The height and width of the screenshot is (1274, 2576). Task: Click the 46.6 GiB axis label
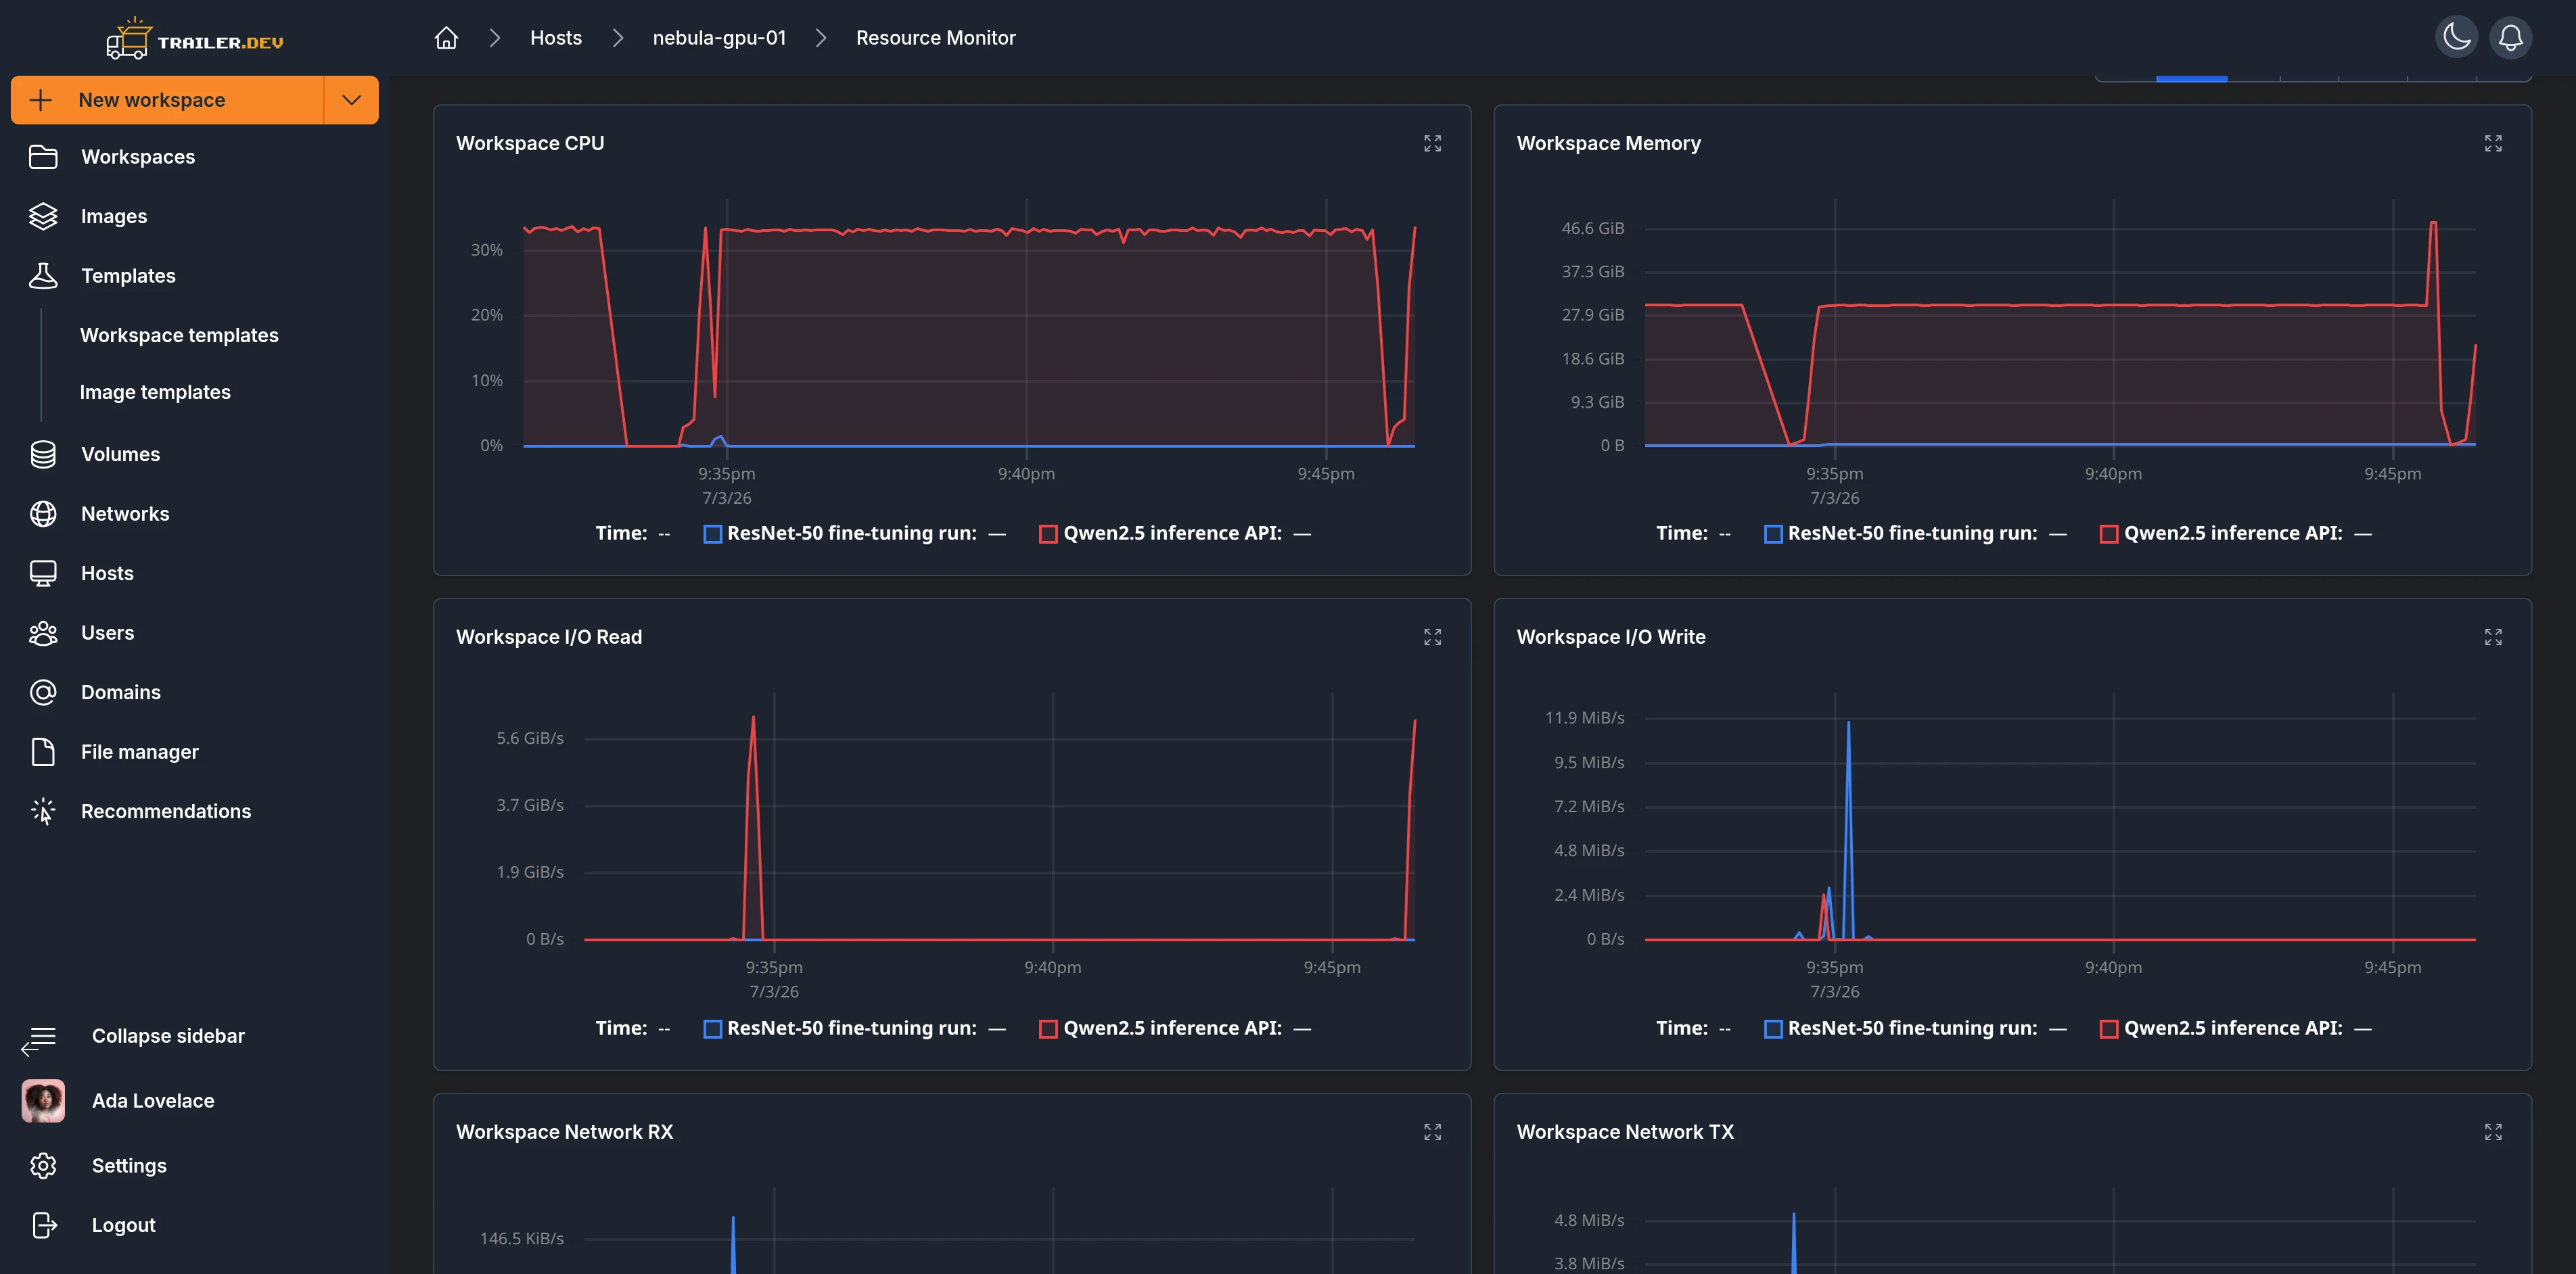[1592, 229]
